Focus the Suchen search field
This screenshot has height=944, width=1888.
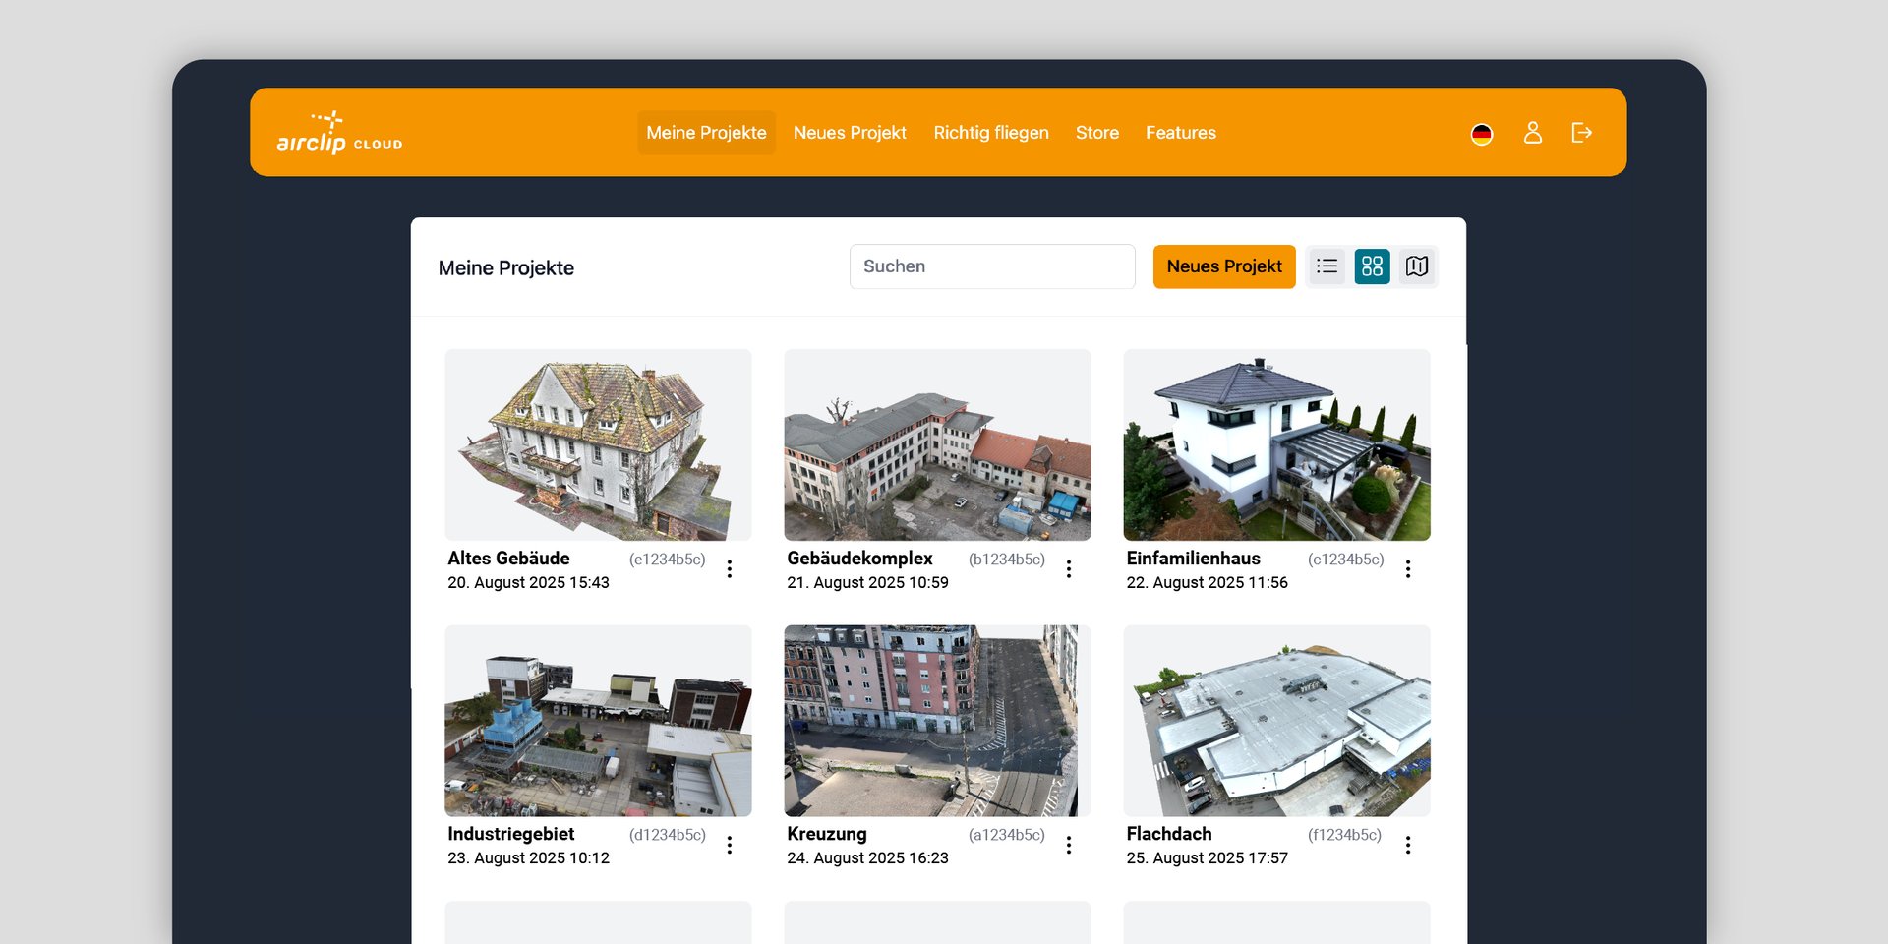tap(992, 266)
